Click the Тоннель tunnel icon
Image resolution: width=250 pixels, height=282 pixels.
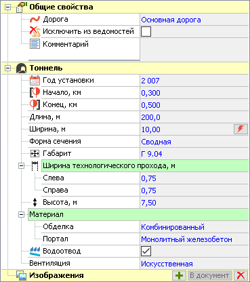coord(22,68)
